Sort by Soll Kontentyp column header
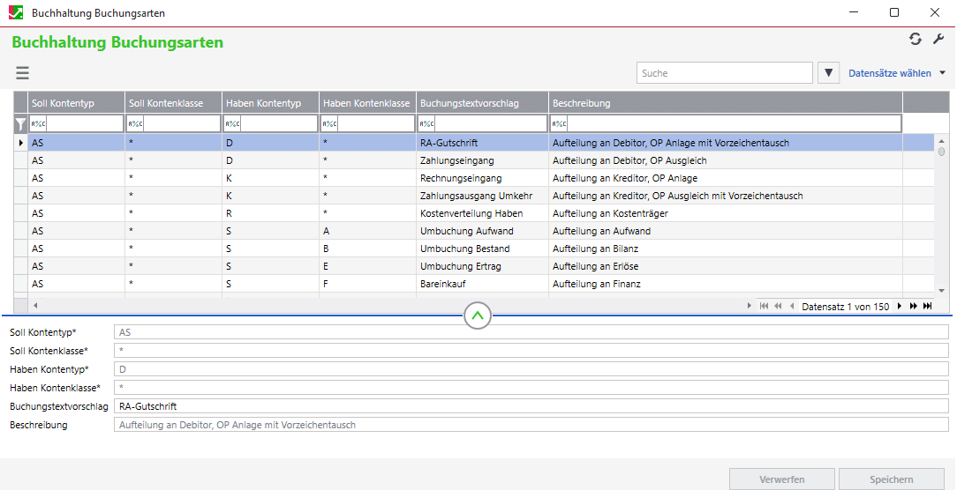Viewport: 957px width, 490px height. coord(76,103)
